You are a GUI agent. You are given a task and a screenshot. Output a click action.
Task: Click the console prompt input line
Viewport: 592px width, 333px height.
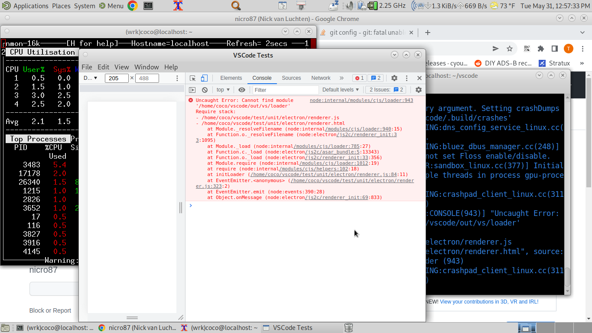point(306,206)
